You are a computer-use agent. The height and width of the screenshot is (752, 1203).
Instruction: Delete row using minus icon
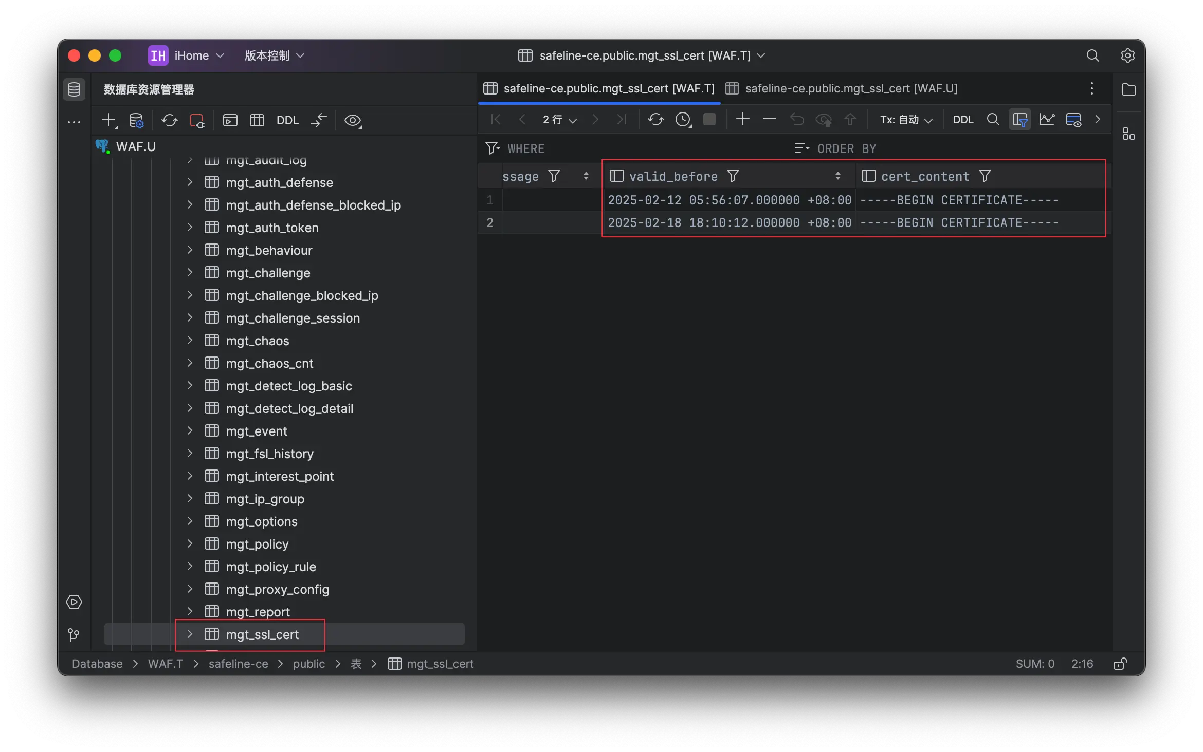coord(769,120)
